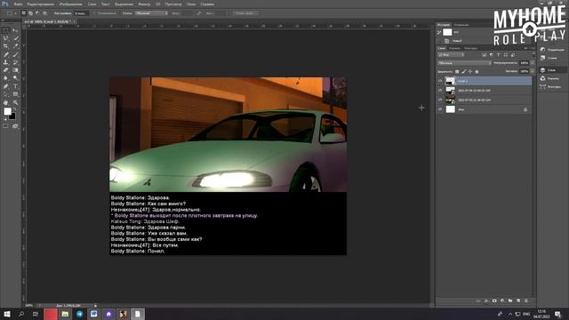Image resolution: width=569 pixels, height=320 pixels.
Task: Swap foreground and background colors
Action: 15,108
